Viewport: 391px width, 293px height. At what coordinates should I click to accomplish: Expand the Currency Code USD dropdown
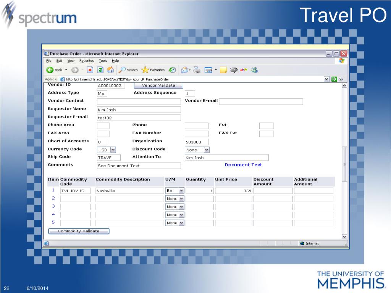[x=113, y=150]
